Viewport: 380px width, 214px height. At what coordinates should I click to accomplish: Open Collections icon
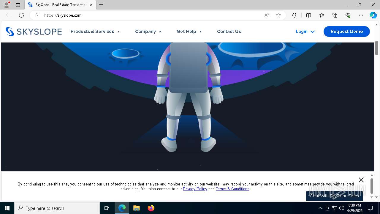[335, 15]
